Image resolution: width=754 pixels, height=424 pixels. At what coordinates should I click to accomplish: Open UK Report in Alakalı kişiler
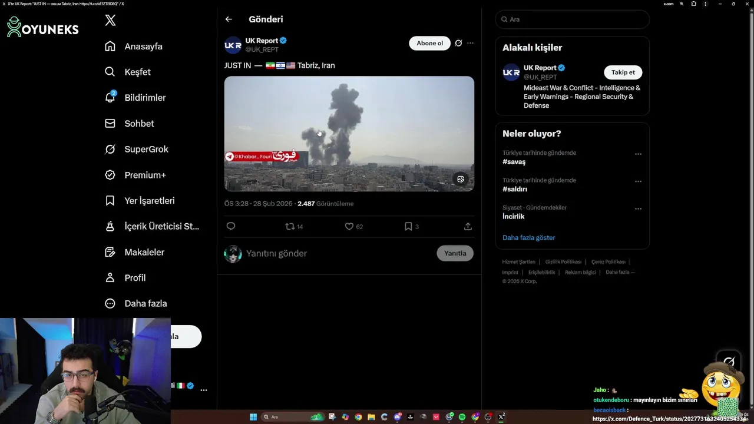540,68
